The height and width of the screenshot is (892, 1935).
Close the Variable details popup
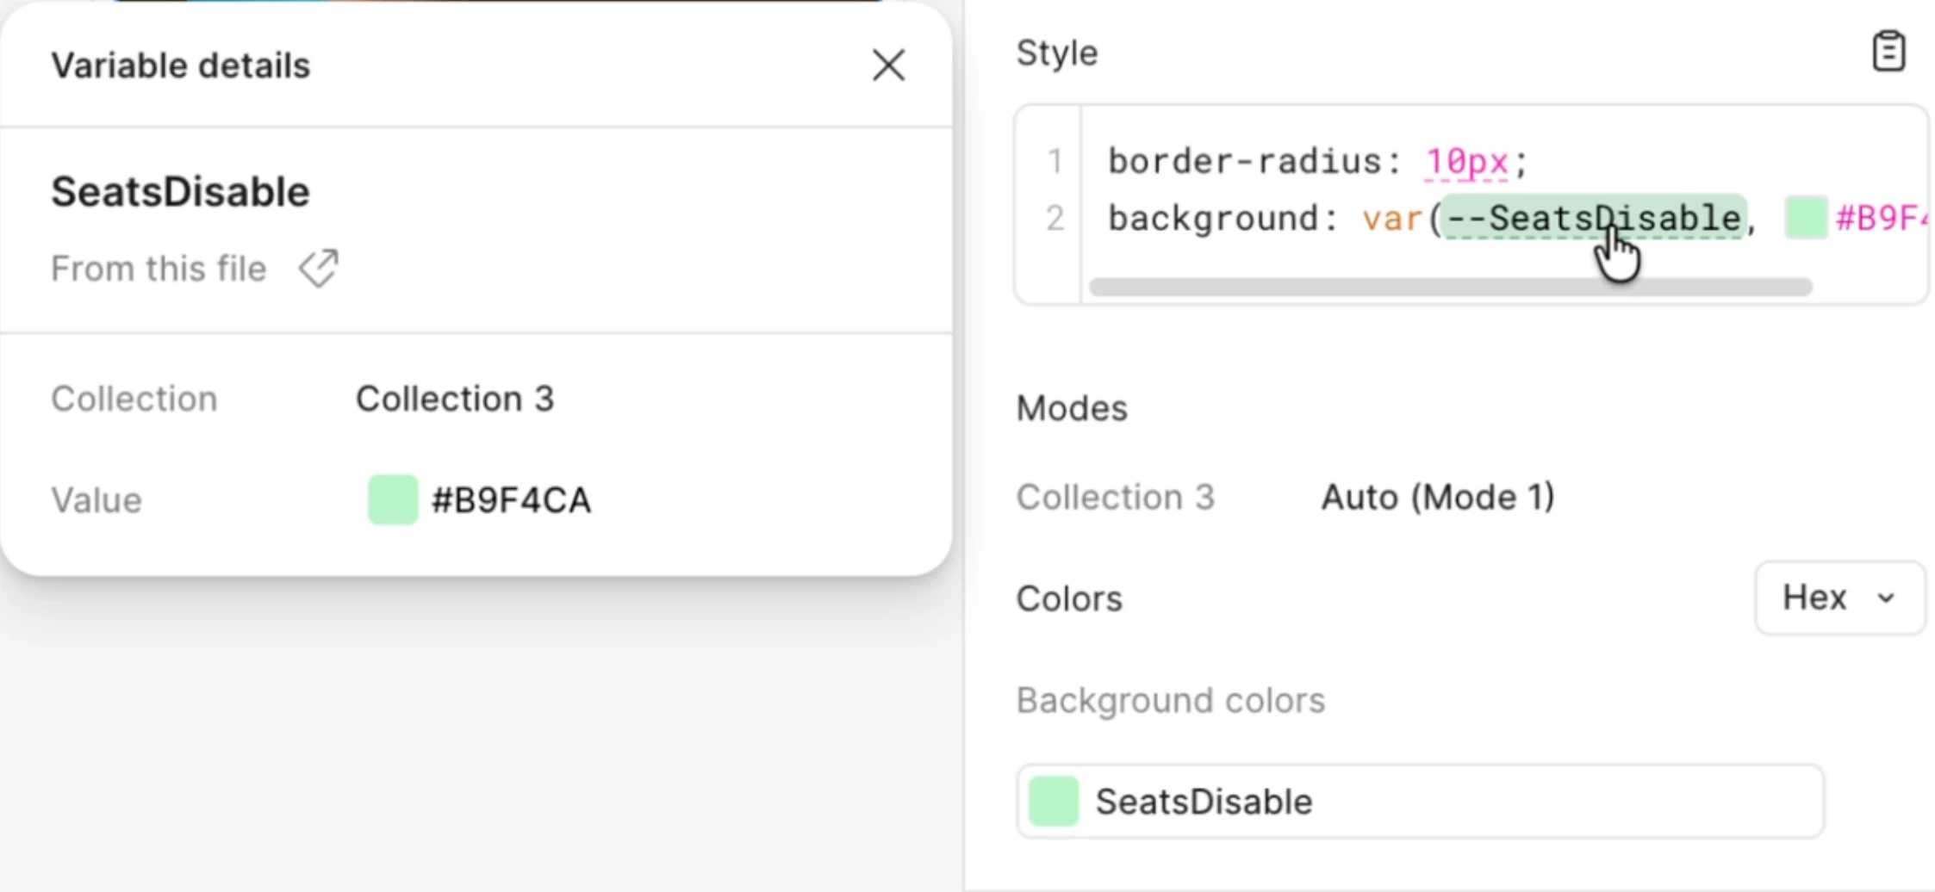[888, 65]
